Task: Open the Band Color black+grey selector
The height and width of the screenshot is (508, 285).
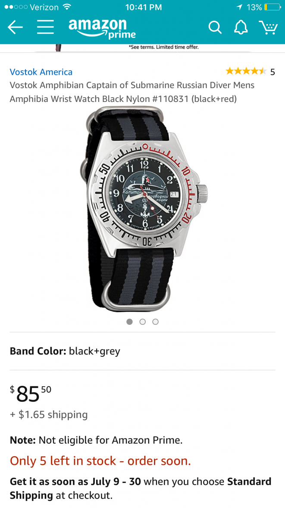Action: pyautogui.click(x=142, y=351)
